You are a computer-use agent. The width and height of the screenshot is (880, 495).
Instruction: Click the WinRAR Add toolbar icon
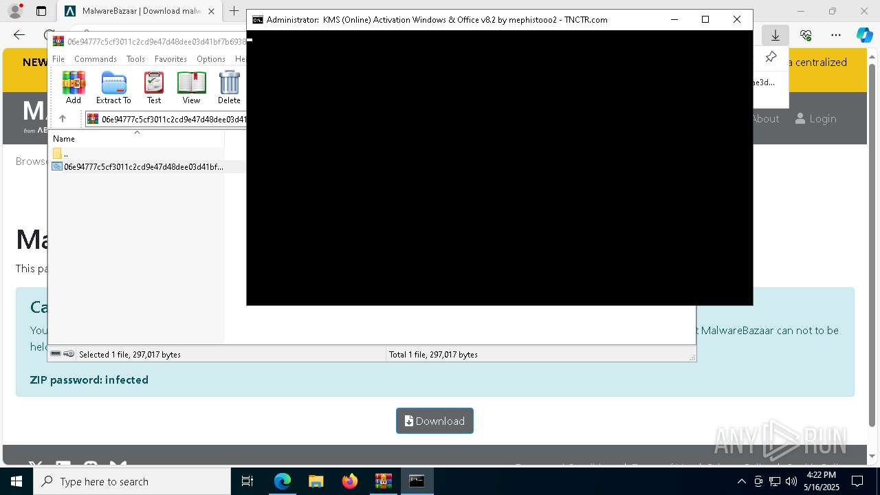74,87
